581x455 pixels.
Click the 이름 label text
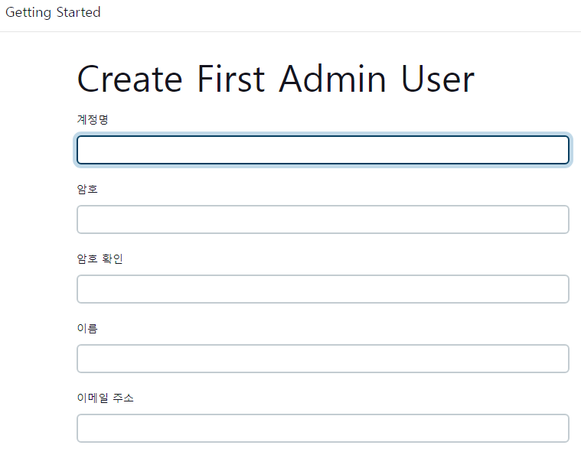(x=87, y=328)
